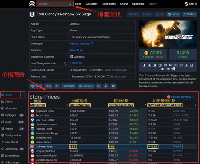Viewport: 200px width, 164px height.
Task: Expand the More navigation menu
Action: (x=153, y=4)
